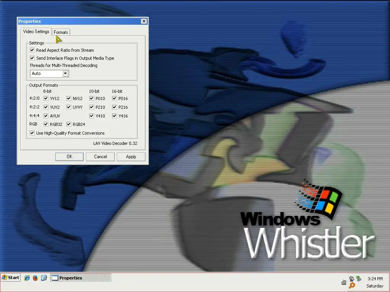Click the green arrow tray icon
The image size is (390, 292).
click(x=358, y=278)
